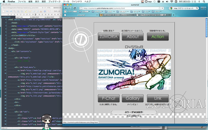Click the ZUMORIA! banner illustration
The width and height of the screenshot is (208, 130).
point(134,69)
